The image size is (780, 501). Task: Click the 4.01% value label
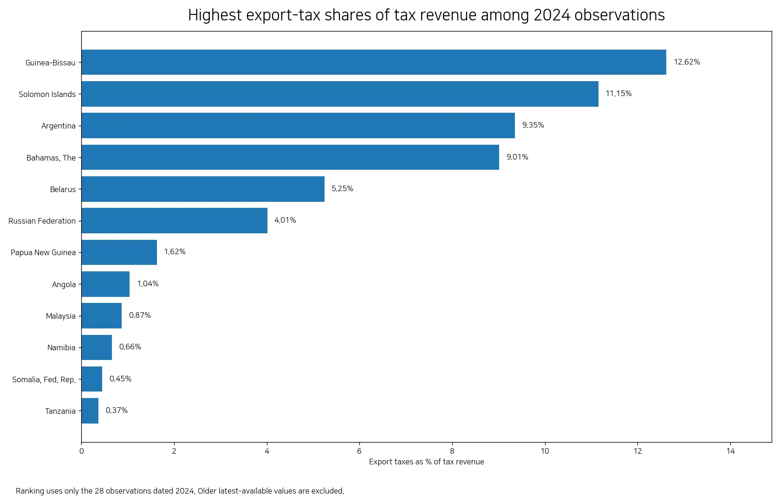pyautogui.click(x=285, y=220)
